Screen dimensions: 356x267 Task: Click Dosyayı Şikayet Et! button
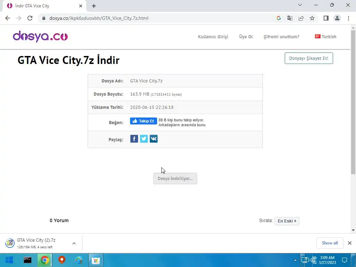tap(309, 58)
